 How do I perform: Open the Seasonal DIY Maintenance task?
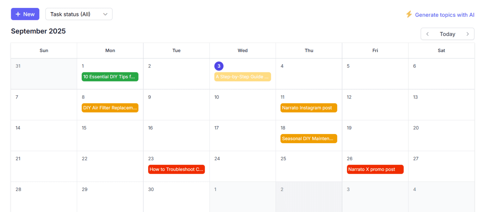[x=308, y=138]
